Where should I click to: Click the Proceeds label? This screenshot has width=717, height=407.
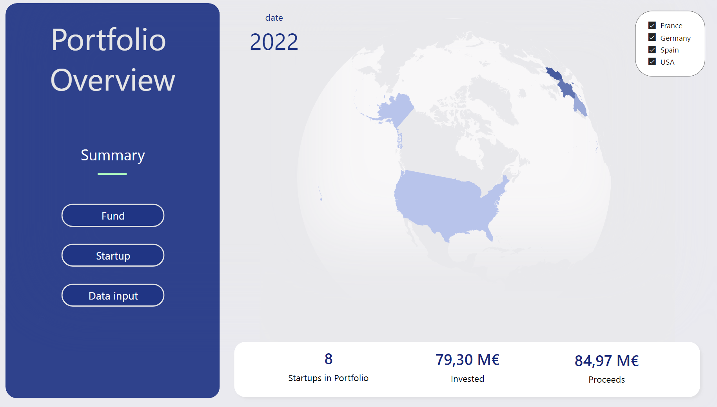coord(606,380)
